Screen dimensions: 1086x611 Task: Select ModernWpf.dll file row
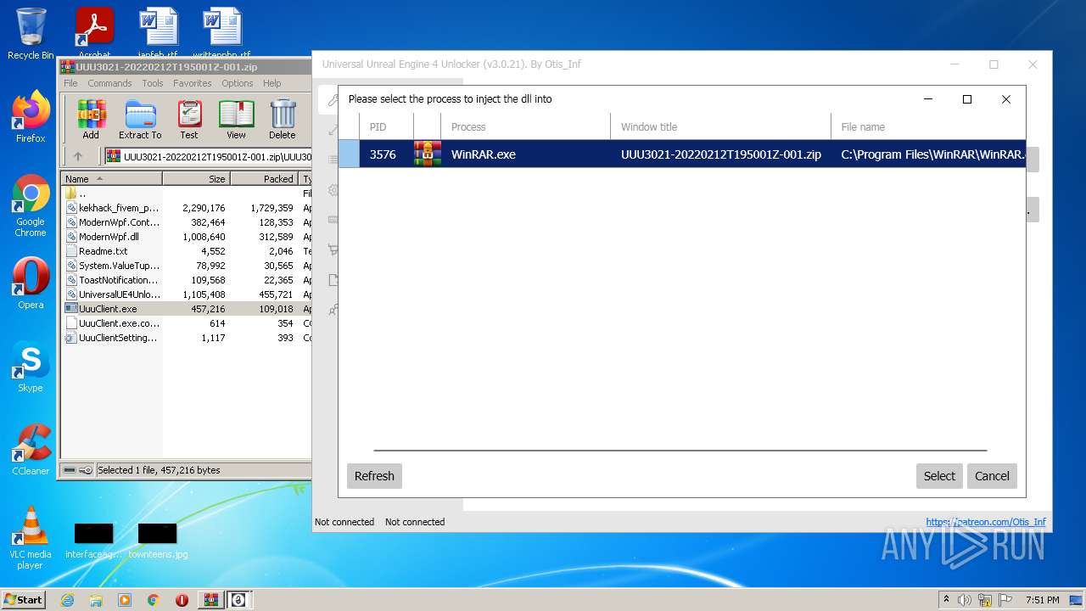tap(186, 237)
